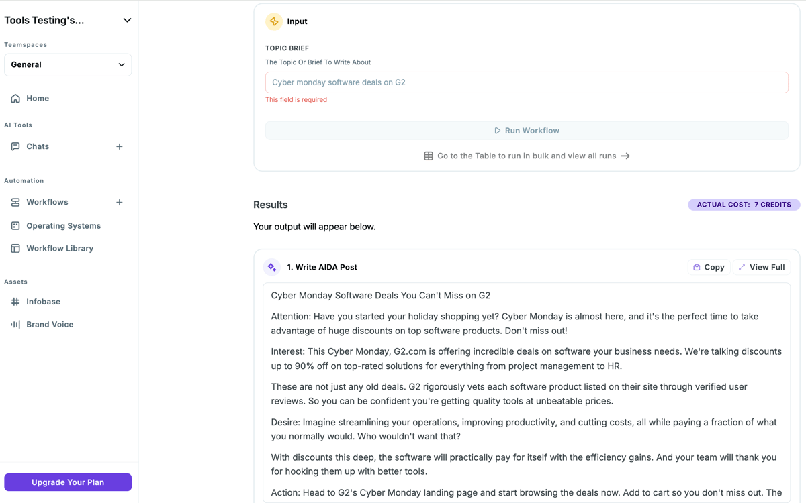Click the Table icon beside bulk run link
This screenshot has height=503, width=806.
click(x=429, y=156)
